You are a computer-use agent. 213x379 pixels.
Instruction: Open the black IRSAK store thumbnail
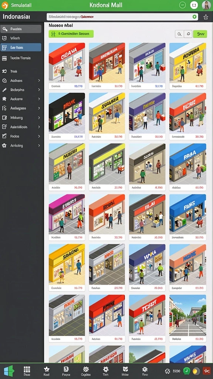pyautogui.click(x=67, y=113)
